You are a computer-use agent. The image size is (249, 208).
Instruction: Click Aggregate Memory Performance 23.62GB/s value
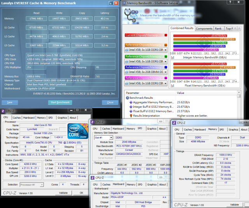(183, 102)
